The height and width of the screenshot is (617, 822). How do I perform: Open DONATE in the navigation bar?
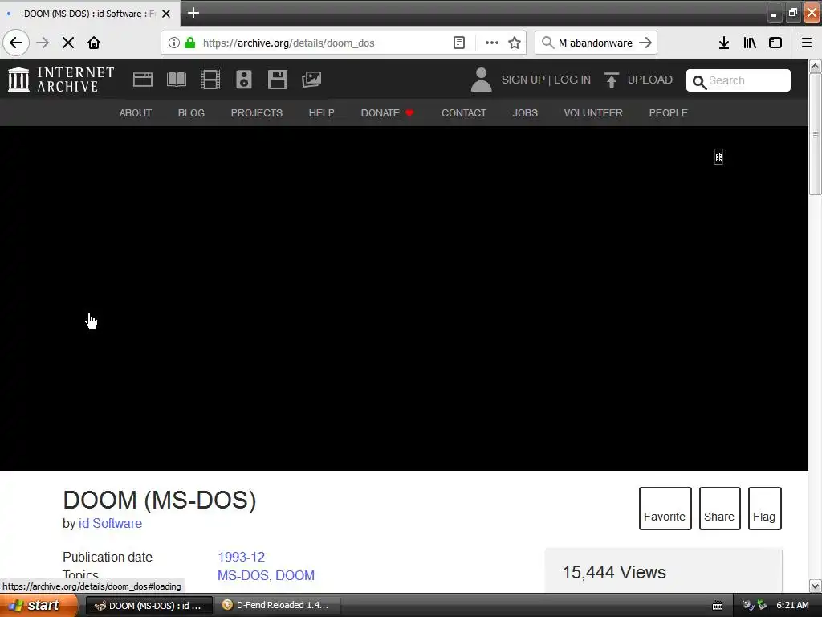pos(387,112)
